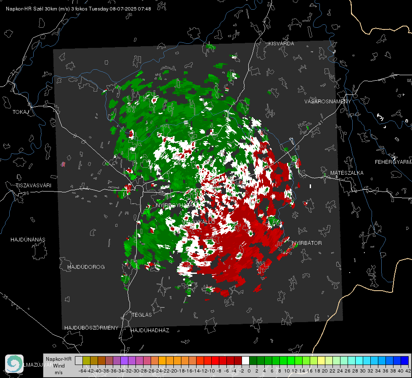Screen dimensions: 412x378
Task: Click the road number 36 marker
Action: (x=26, y=193)
